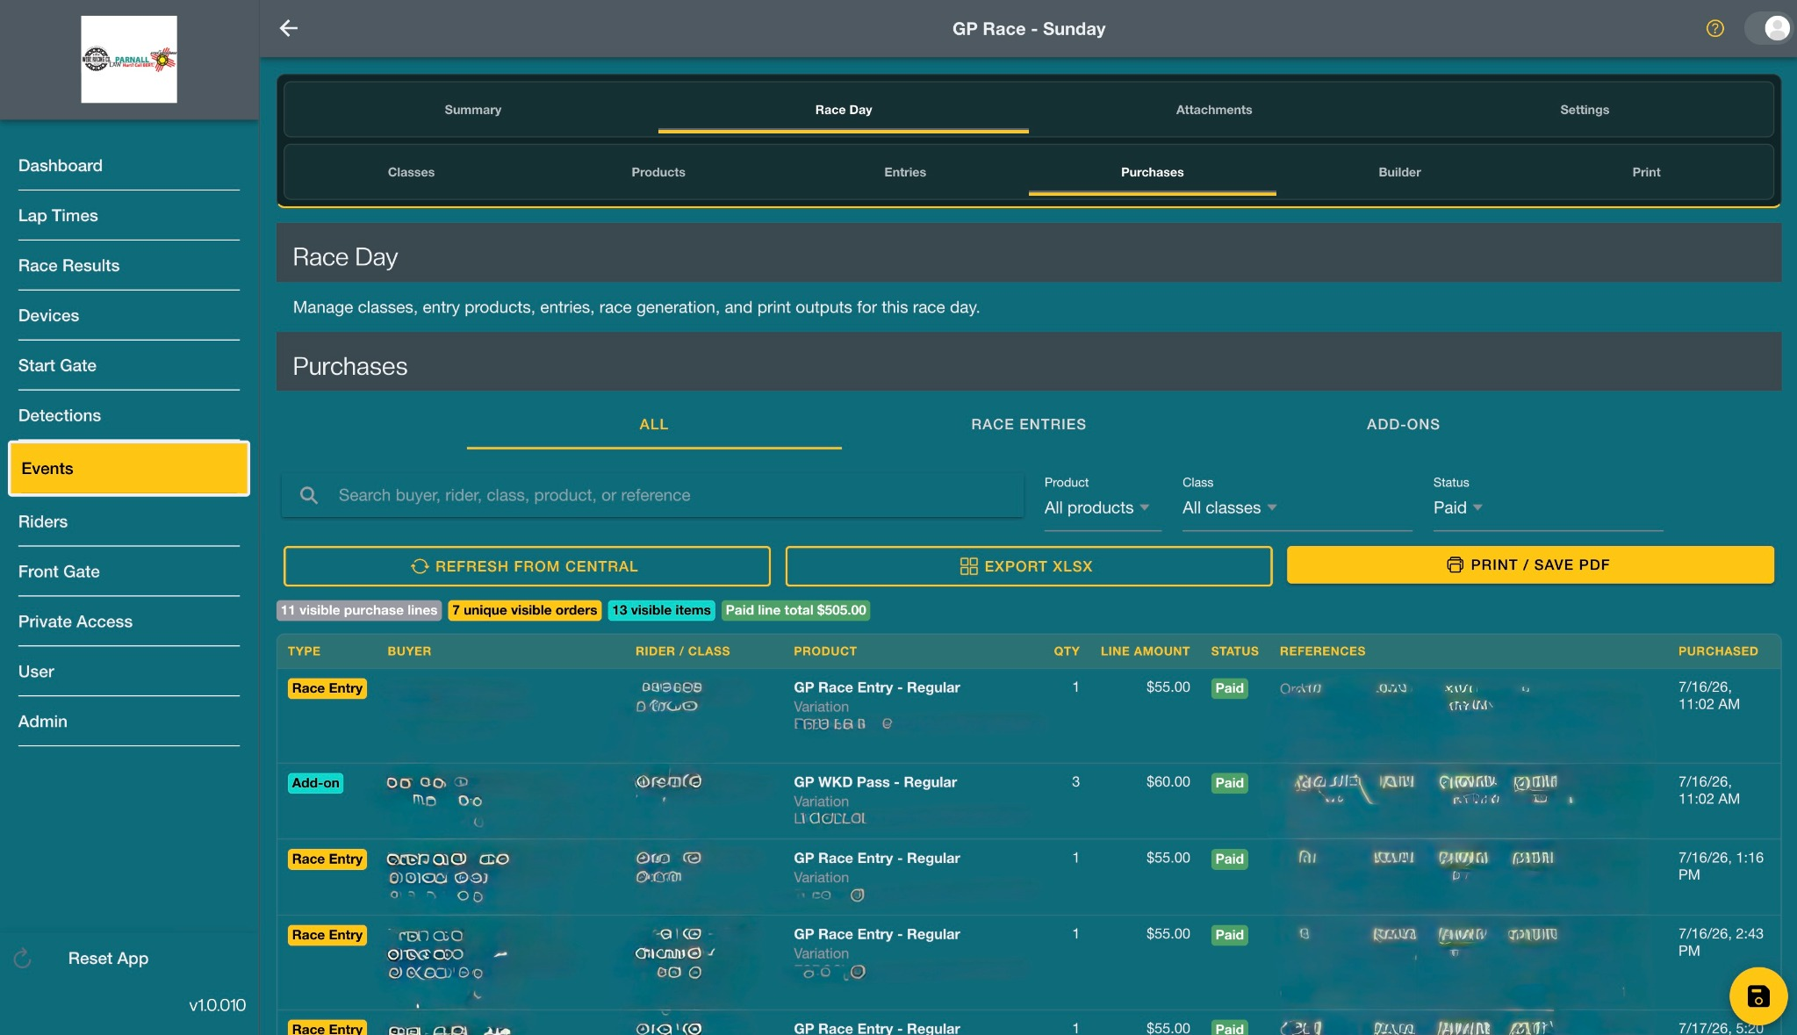Screen dimensions: 1797x1035
Task: Focus the purchases search field
Action: (x=652, y=495)
